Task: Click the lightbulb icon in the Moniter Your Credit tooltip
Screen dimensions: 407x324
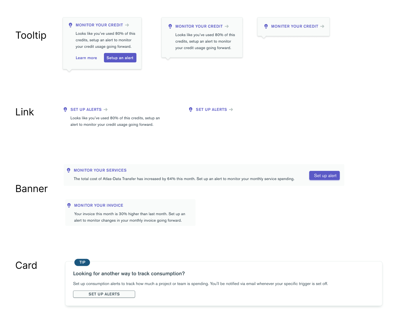Action: tap(266, 26)
